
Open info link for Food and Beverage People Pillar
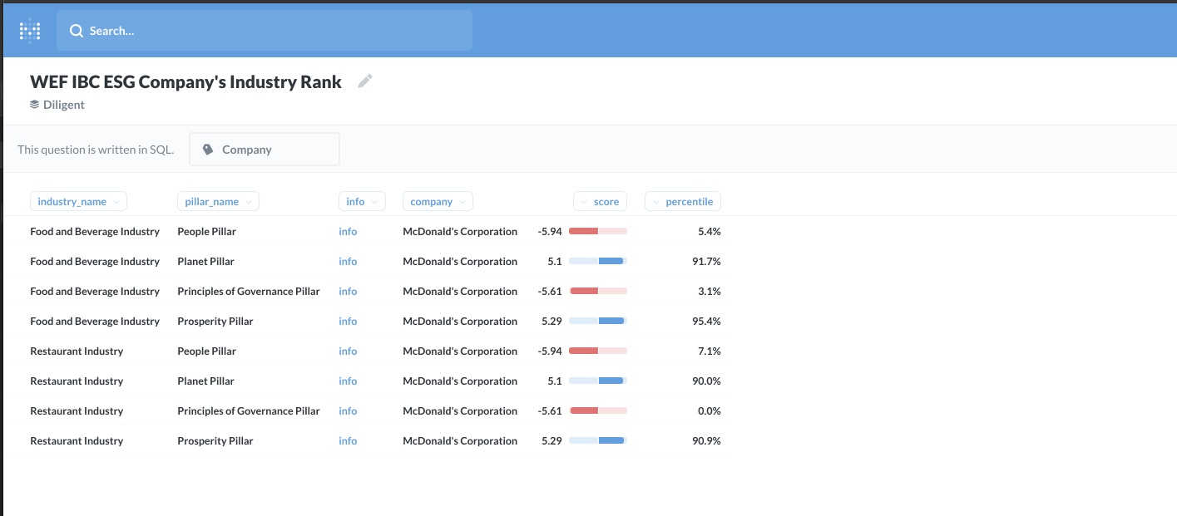348,232
